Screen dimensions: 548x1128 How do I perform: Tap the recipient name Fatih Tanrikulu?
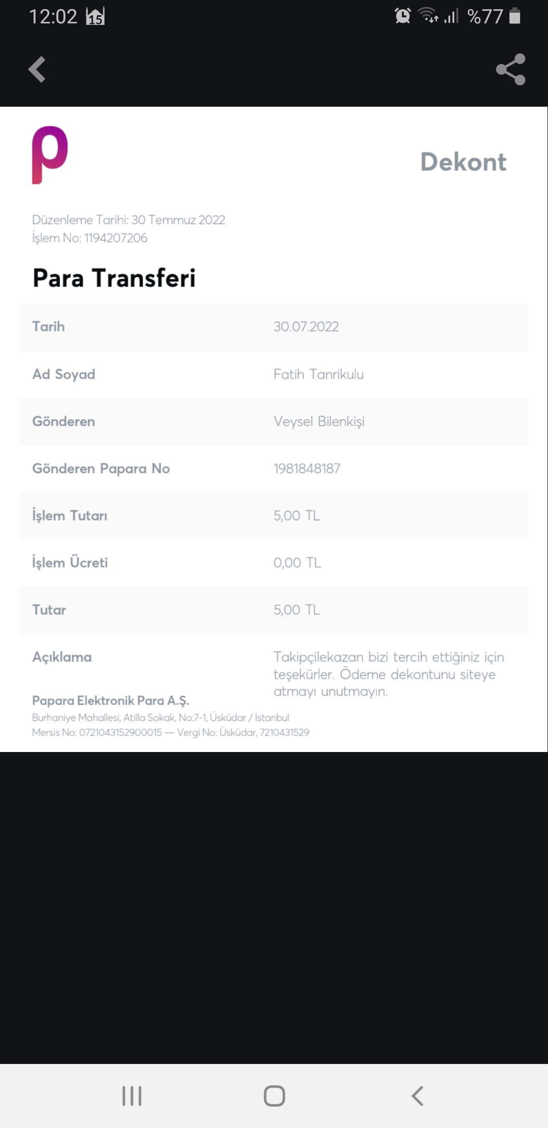pos(319,374)
